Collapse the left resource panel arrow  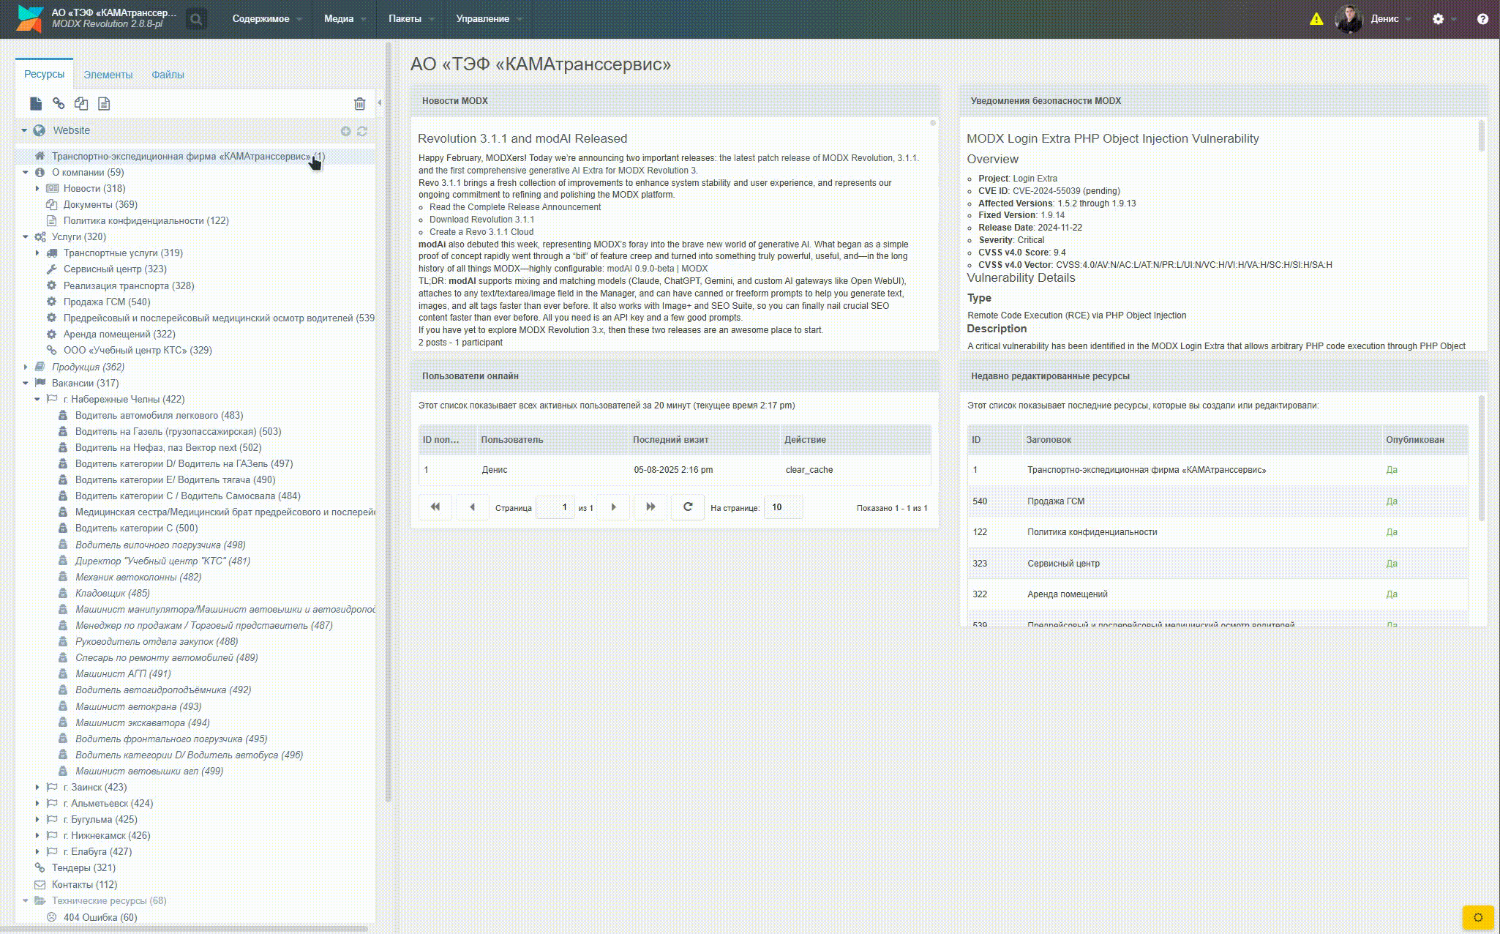tap(379, 103)
